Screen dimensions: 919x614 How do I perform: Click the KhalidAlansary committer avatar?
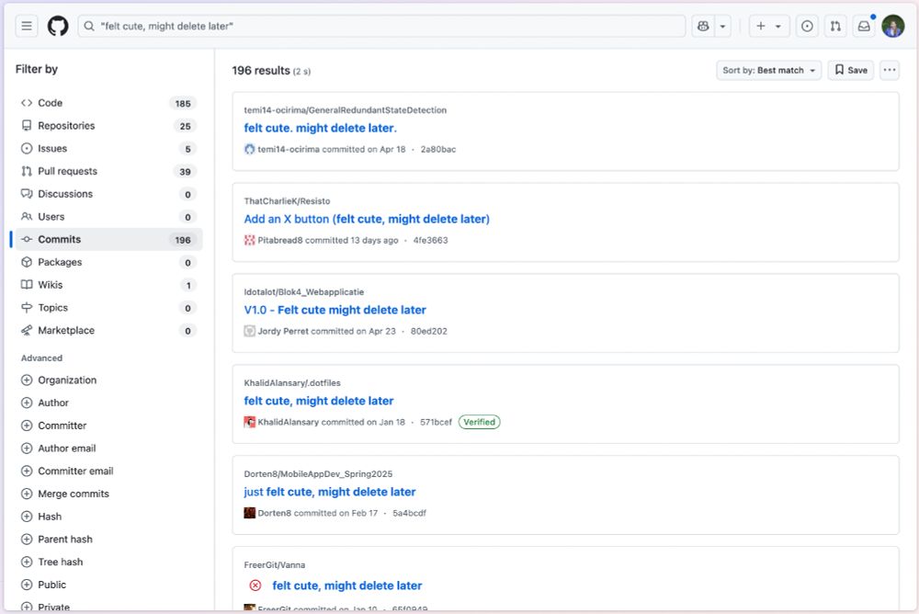250,422
